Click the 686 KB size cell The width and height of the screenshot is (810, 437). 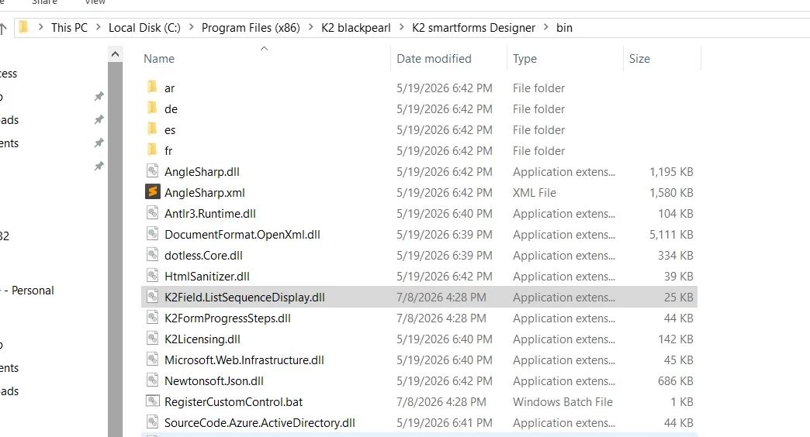675,381
